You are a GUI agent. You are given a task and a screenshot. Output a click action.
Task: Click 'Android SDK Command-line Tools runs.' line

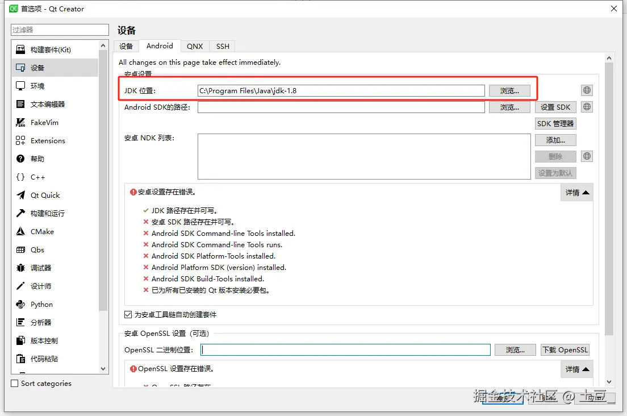click(x=217, y=245)
